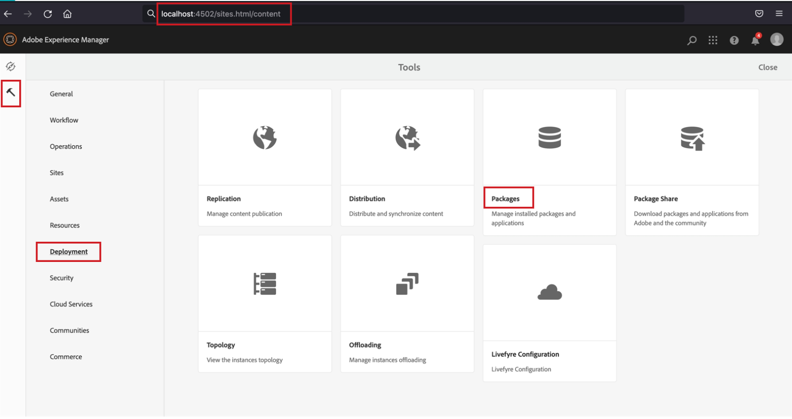
Task: Reload the page with the refresh icon
Action: (x=48, y=14)
